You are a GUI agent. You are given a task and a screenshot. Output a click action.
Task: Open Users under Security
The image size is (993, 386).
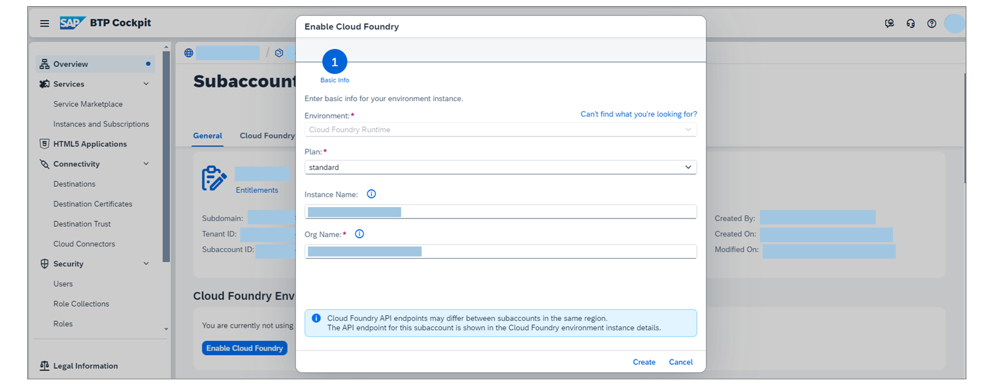[x=63, y=284]
